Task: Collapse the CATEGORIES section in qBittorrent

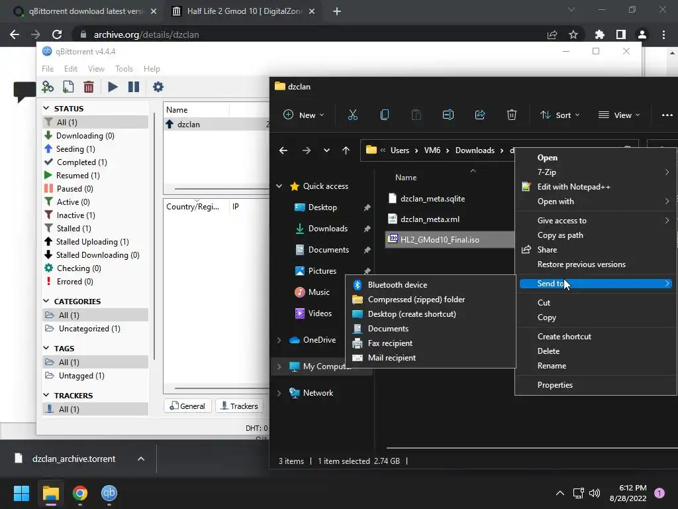Action: pos(46,301)
